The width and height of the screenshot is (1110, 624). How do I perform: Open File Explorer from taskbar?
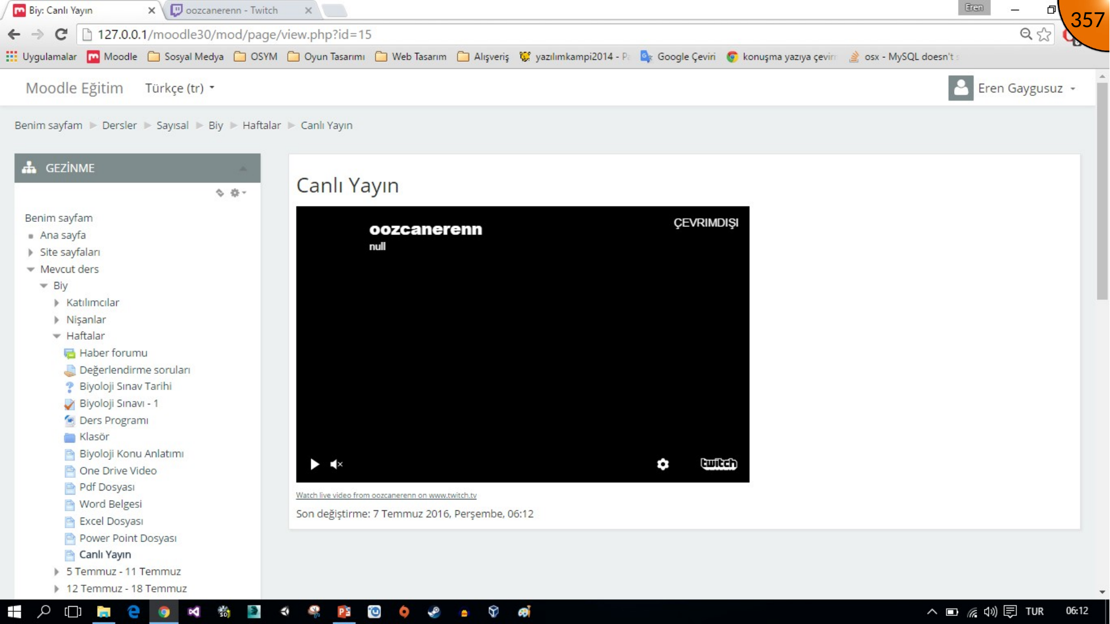tap(103, 611)
